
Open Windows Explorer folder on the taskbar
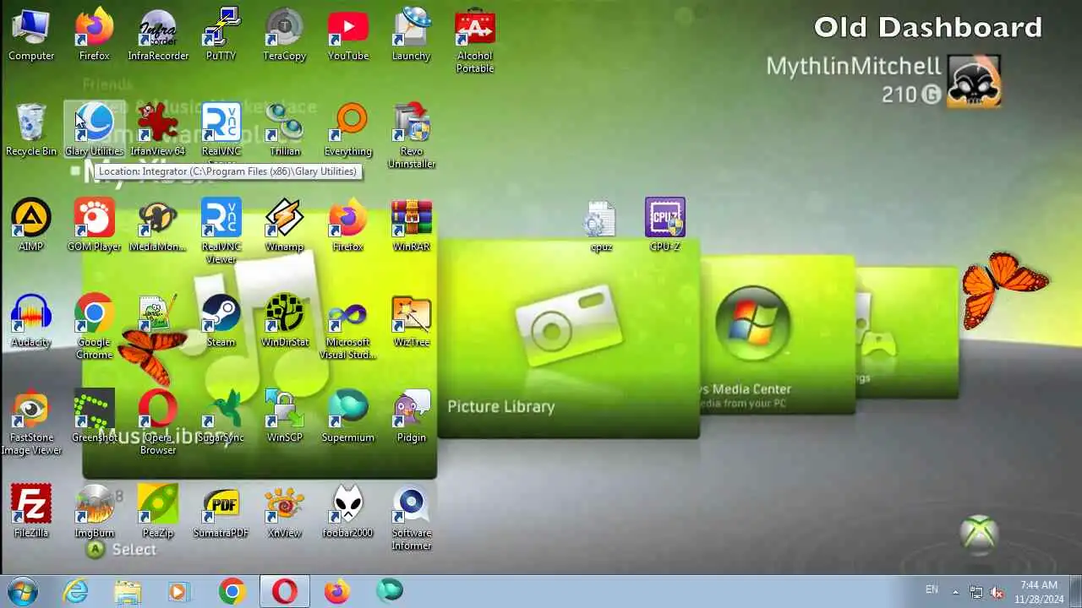click(128, 591)
